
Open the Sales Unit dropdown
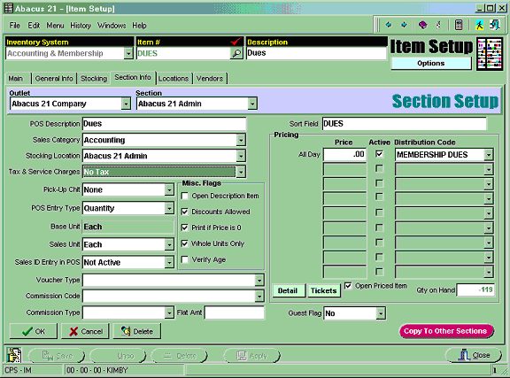click(169, 244)
